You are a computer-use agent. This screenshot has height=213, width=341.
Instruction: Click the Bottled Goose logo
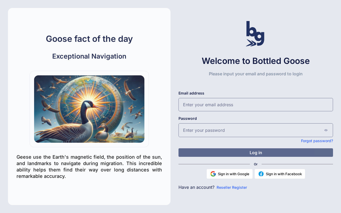(255, 34)
